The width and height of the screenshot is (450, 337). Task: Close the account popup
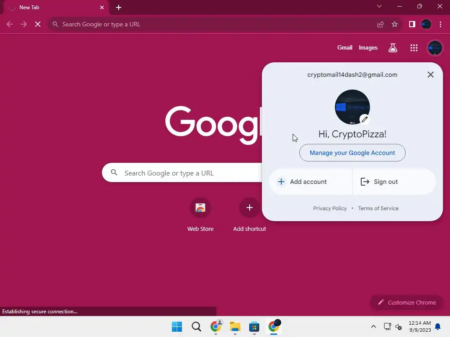pos(431,75)
